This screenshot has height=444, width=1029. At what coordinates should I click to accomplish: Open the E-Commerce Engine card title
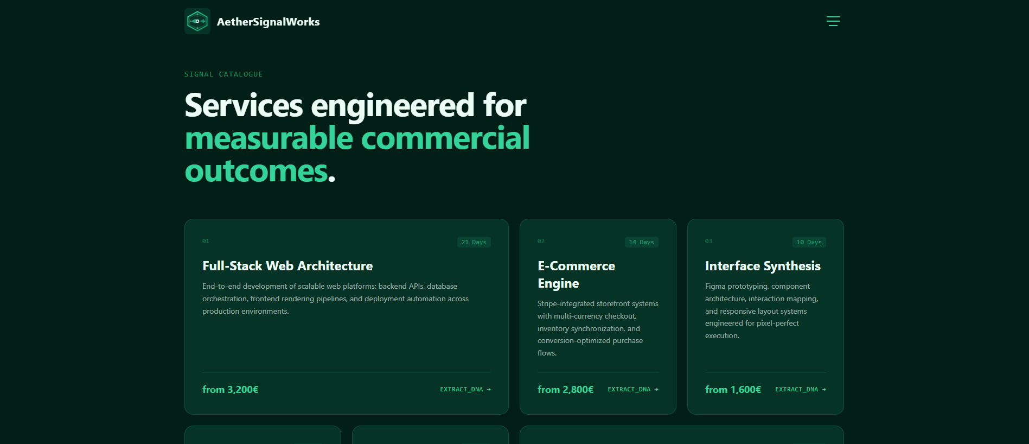[576, 275]
